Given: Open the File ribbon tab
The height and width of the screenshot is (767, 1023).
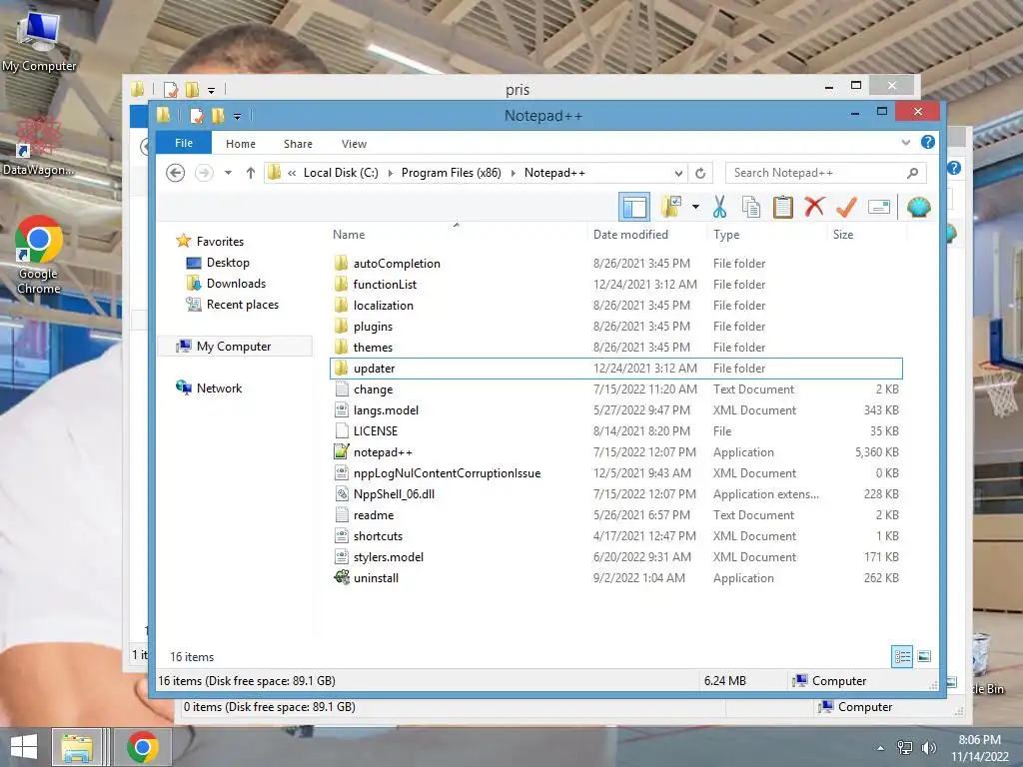Looking at the screenshot, I should (x=184, y=143).
